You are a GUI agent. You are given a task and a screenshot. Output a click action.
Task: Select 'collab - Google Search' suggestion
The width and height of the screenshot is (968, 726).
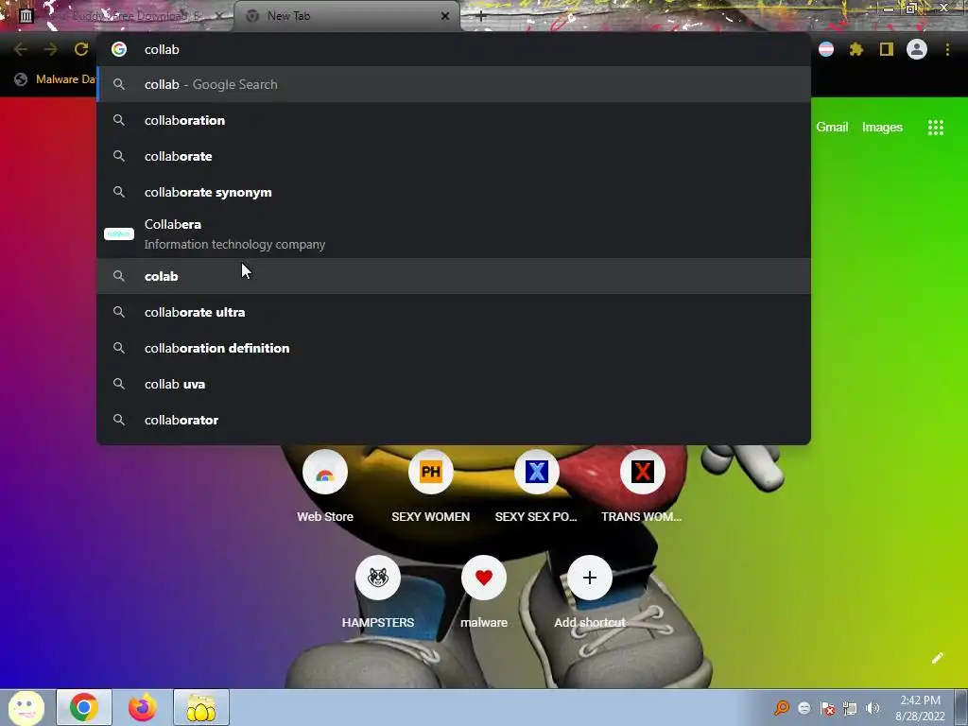[454, 84]
